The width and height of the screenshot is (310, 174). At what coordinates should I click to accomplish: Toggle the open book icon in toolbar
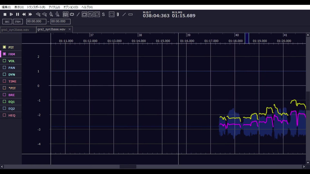pyautogui.click(x=66, y=15)
